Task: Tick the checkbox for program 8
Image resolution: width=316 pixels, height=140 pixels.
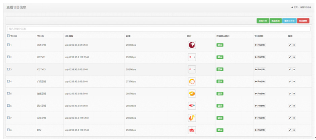Action: coord(8,130)
